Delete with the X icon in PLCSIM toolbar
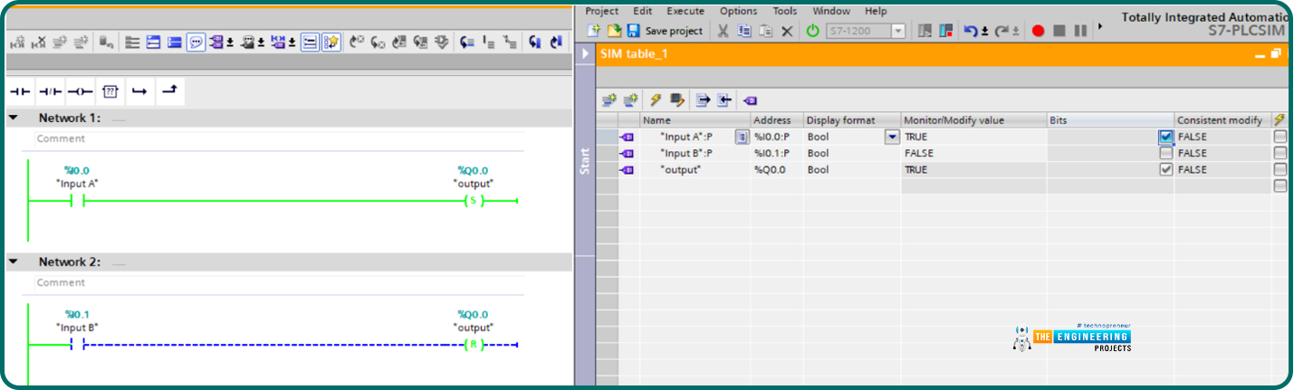The height and width of the screenshot is (390, 1294). [x=787, y=31]
